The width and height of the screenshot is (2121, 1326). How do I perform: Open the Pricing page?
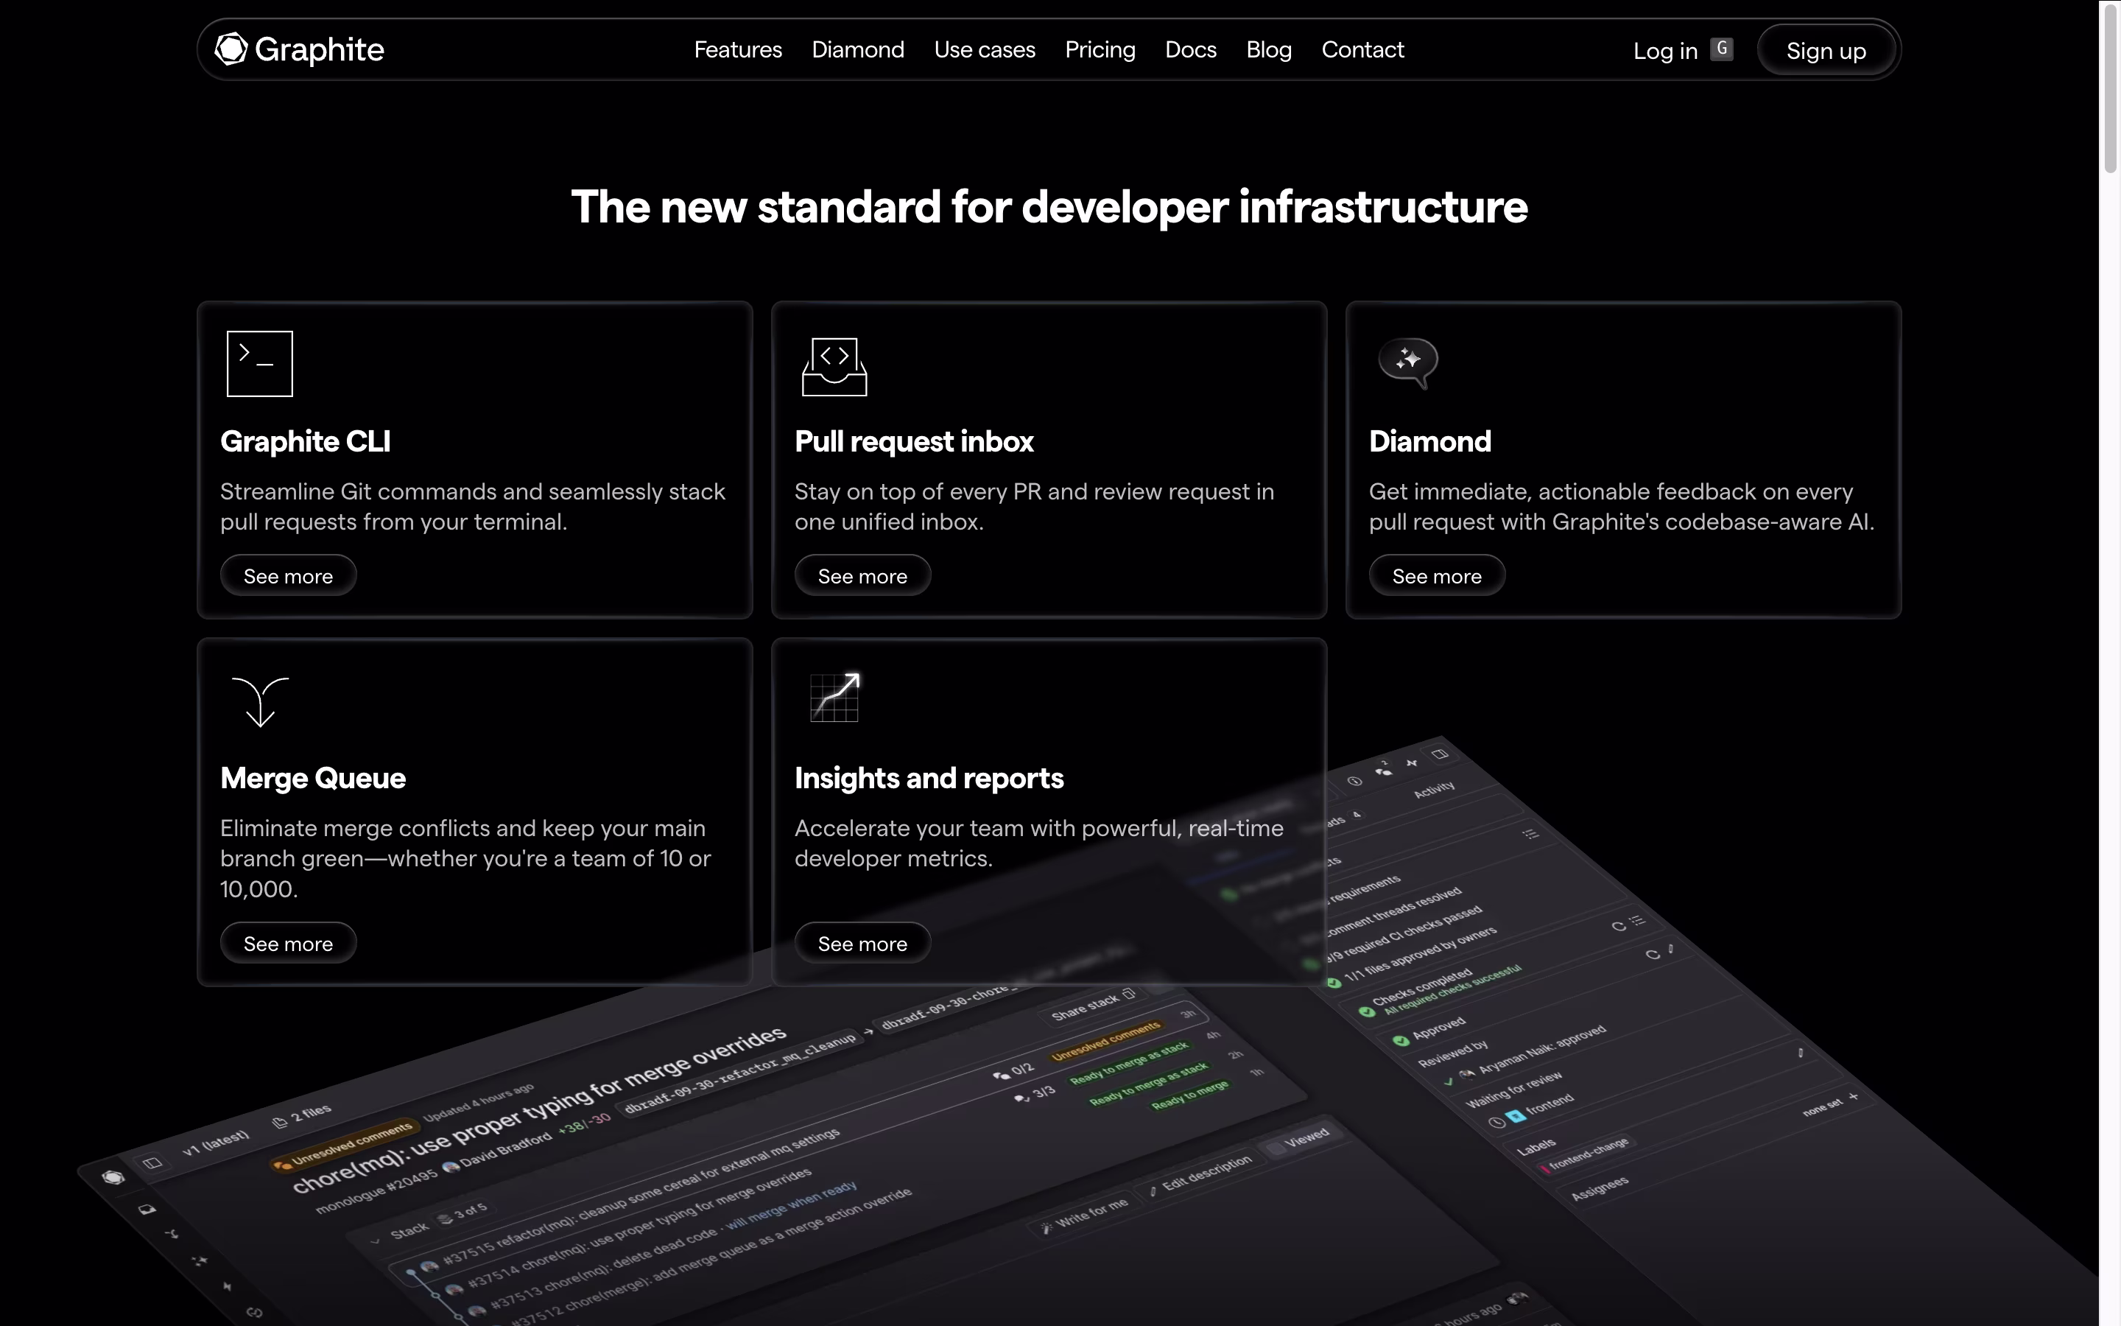click(x=1100, y=50)
